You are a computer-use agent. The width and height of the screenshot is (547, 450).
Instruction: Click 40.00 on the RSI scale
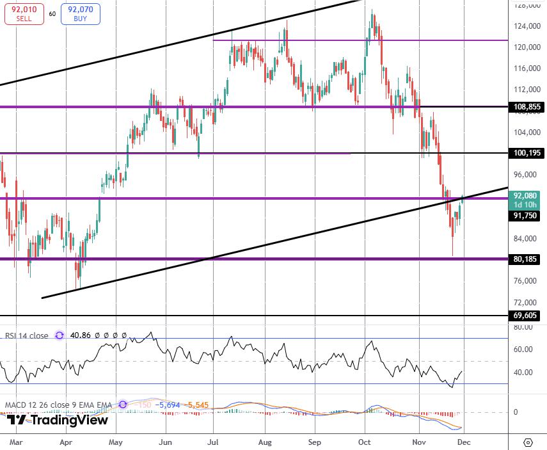pyautogui.click(x=523, y=373)
